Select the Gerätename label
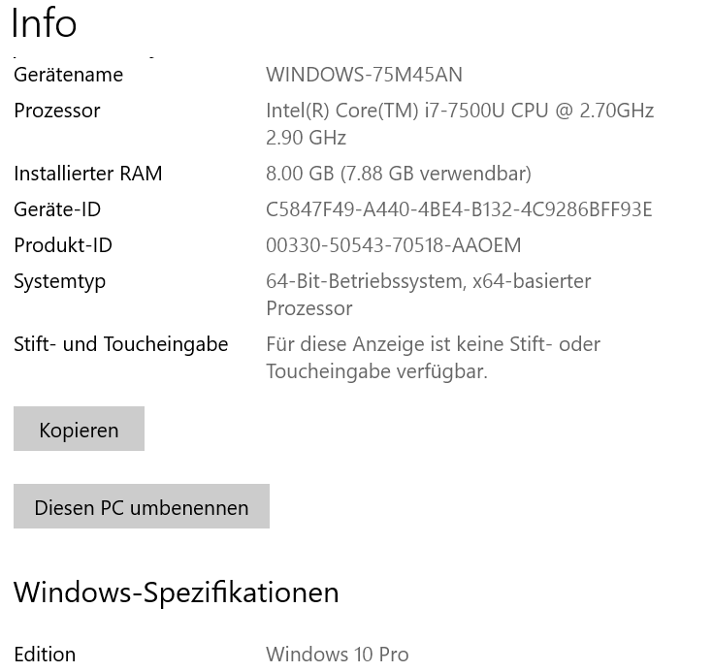Image resolution: width=713 pixels, height=672 pixels. coord(68,75)
